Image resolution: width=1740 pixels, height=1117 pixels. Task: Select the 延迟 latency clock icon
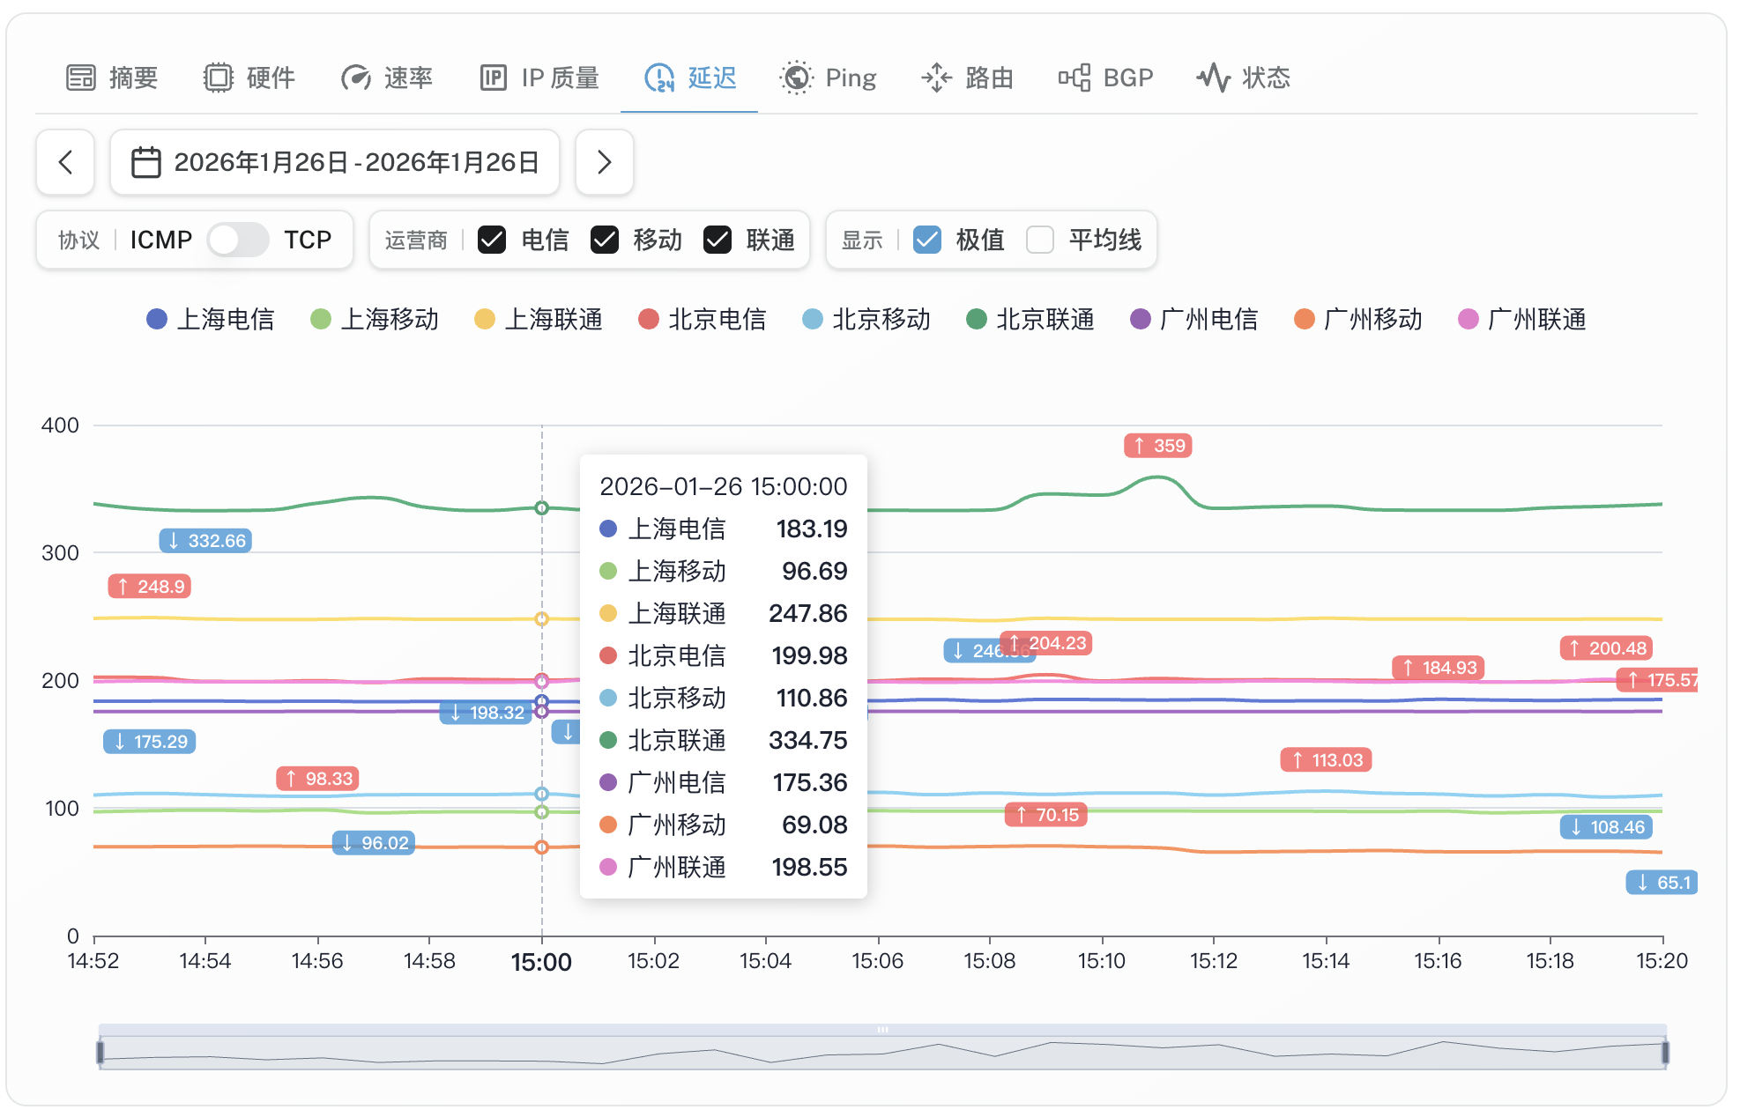(x=659, y=77)
